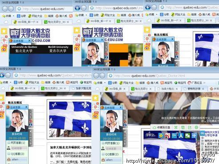The height and width of the screenshot is (164, 219).
Task: Click the yellow star sidebar icon in top-right window
Action: pos(147,30)
